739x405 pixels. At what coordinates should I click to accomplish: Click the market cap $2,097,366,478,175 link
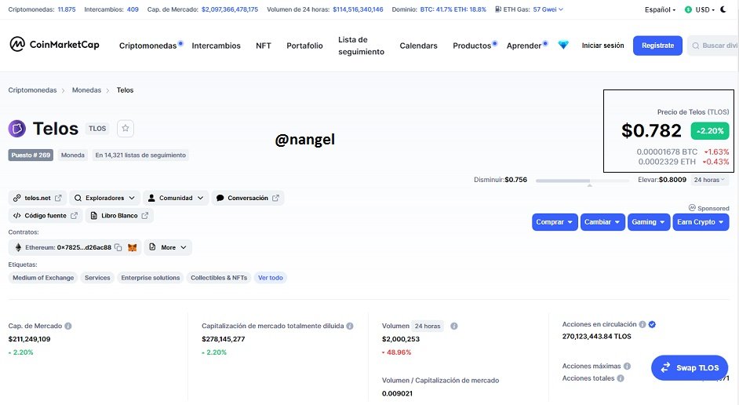(x=230, y=9)
